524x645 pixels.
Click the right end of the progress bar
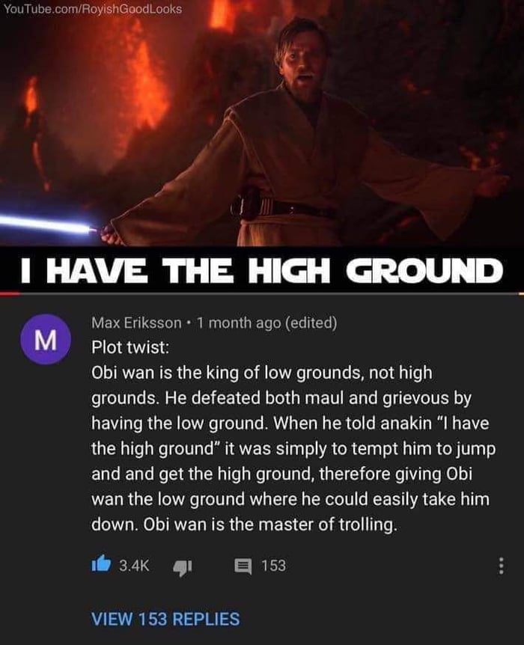pos(521,294)
